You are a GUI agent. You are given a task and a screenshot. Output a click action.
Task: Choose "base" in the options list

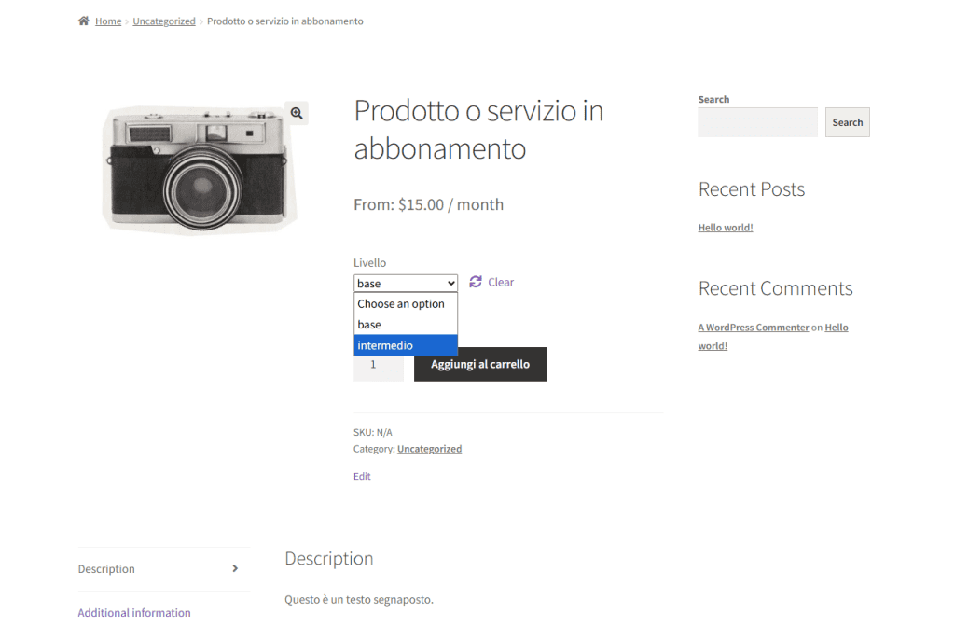367,325
